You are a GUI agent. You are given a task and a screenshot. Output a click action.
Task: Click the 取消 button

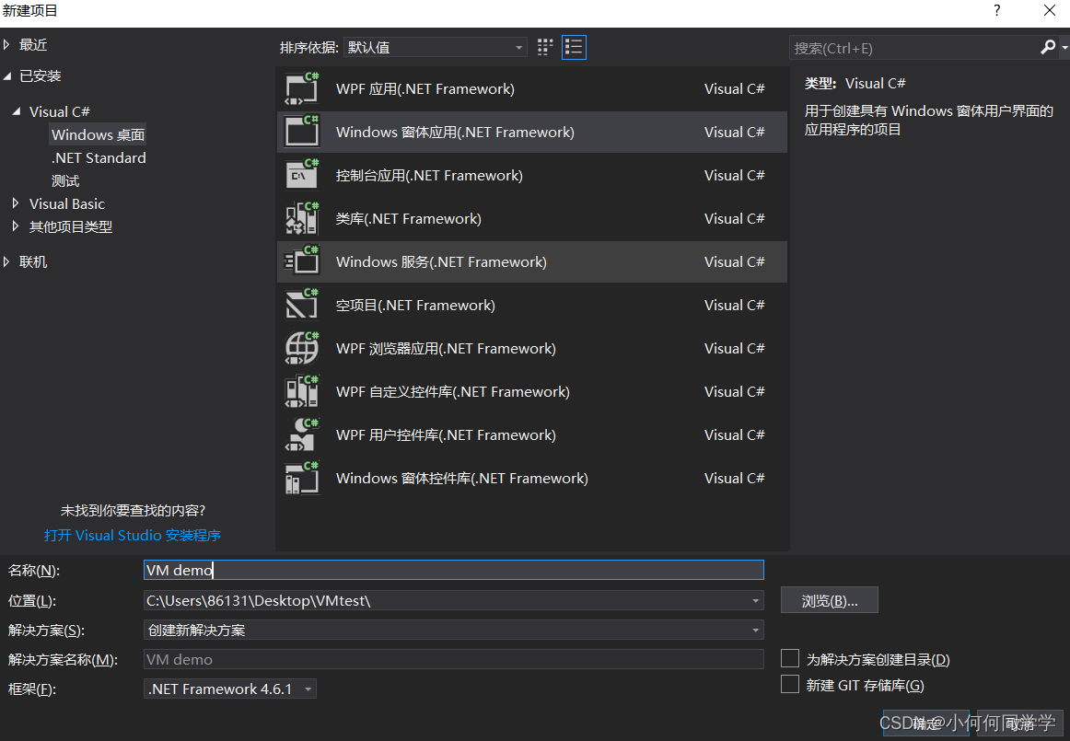(x=1020, y=724)
